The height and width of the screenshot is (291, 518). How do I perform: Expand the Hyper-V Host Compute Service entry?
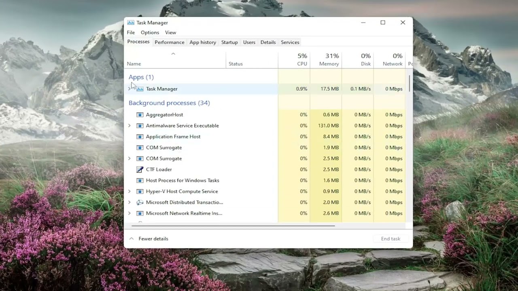(x=129, y=191)
